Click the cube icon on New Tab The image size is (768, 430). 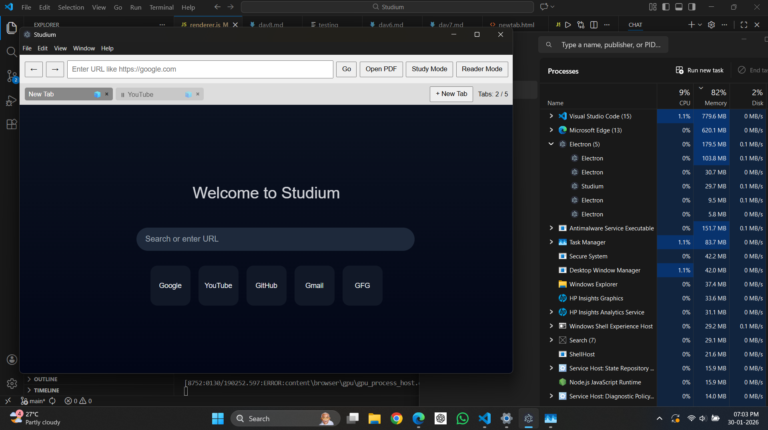97,94
